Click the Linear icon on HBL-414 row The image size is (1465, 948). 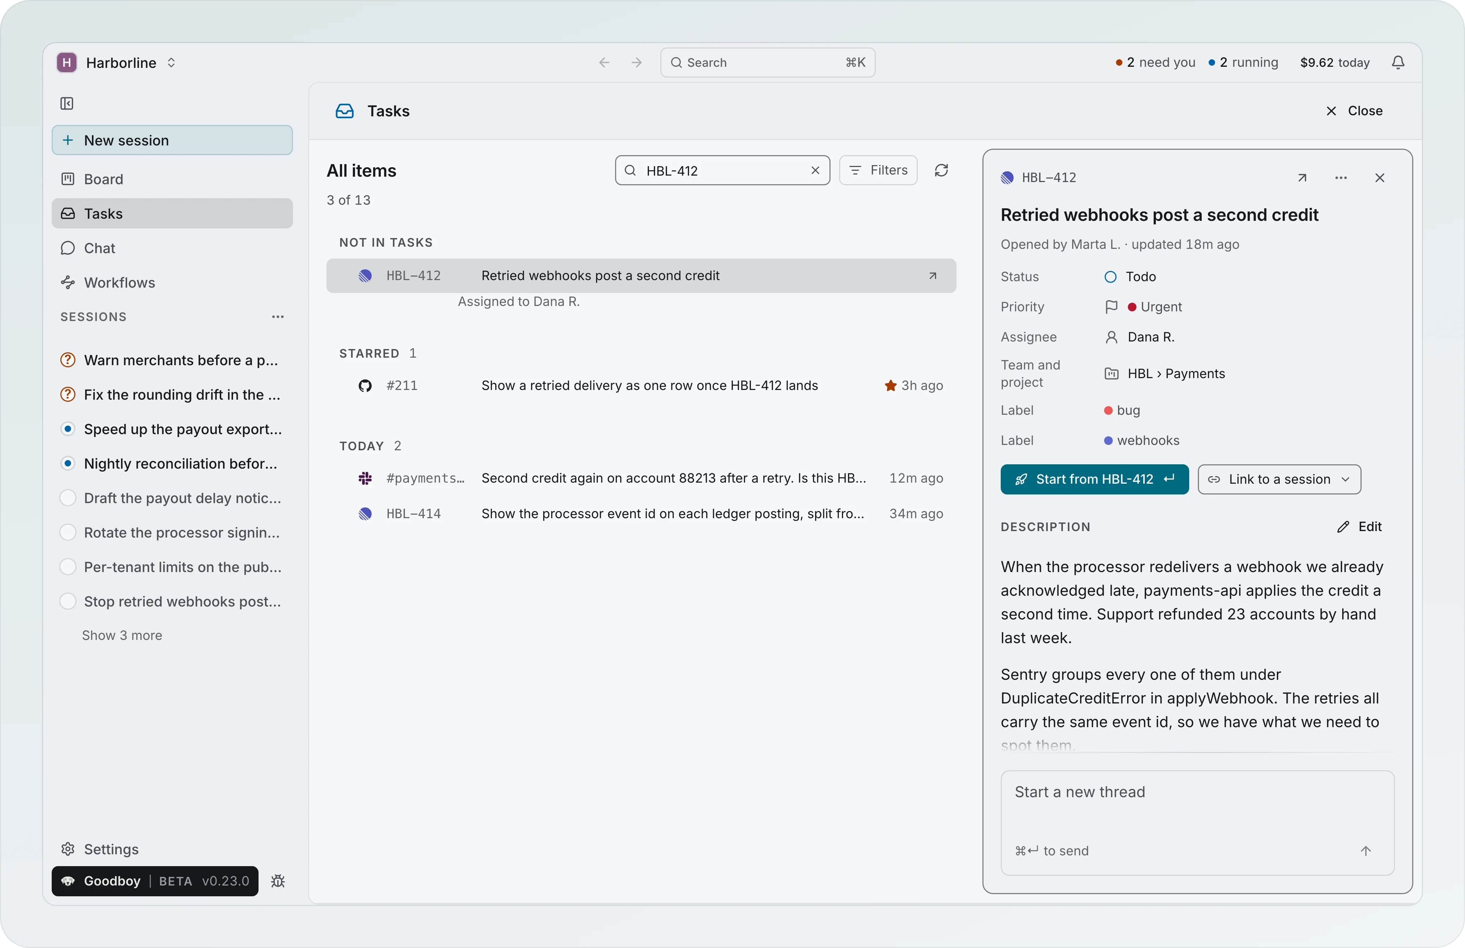(x=365, y=513)
